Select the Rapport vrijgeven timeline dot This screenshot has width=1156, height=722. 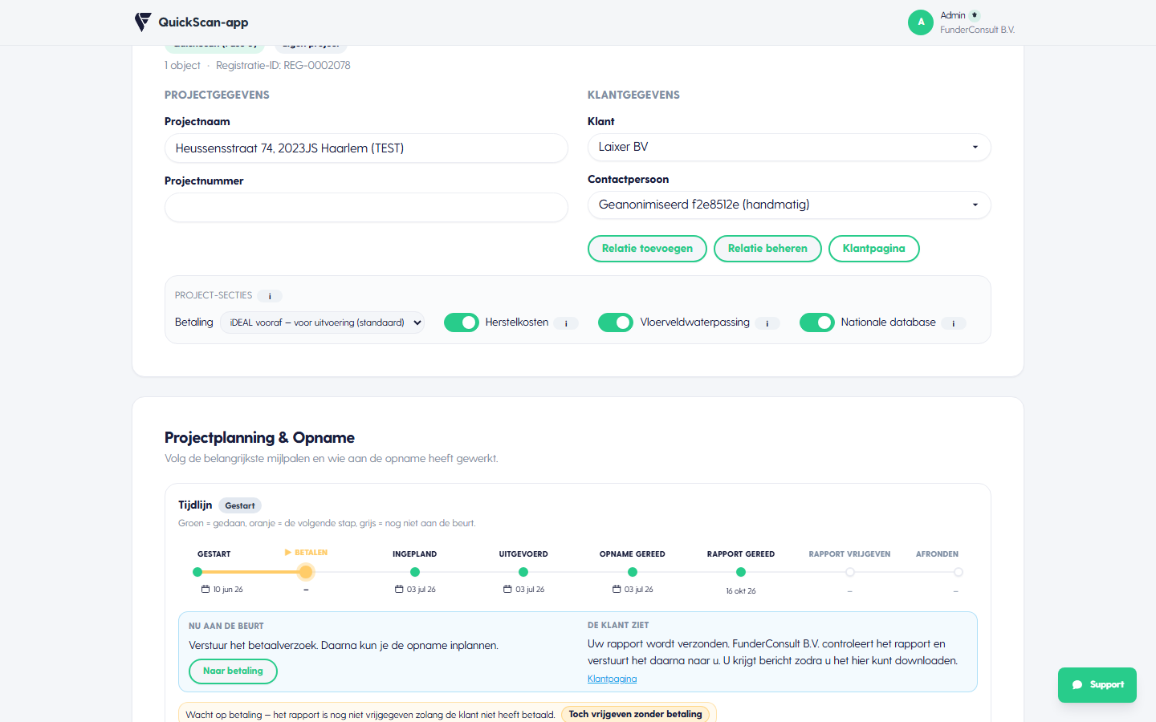point(850,572)
